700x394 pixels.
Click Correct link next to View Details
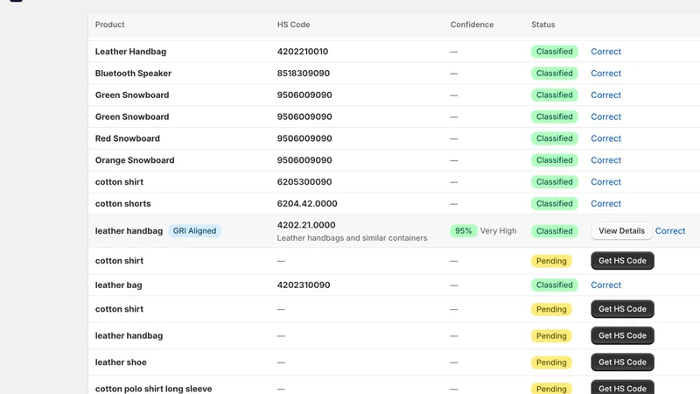click(x=670, y=231)
